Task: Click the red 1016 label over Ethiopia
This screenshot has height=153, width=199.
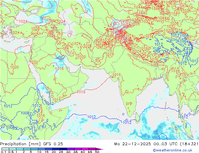Action: (x=40, y=115)
